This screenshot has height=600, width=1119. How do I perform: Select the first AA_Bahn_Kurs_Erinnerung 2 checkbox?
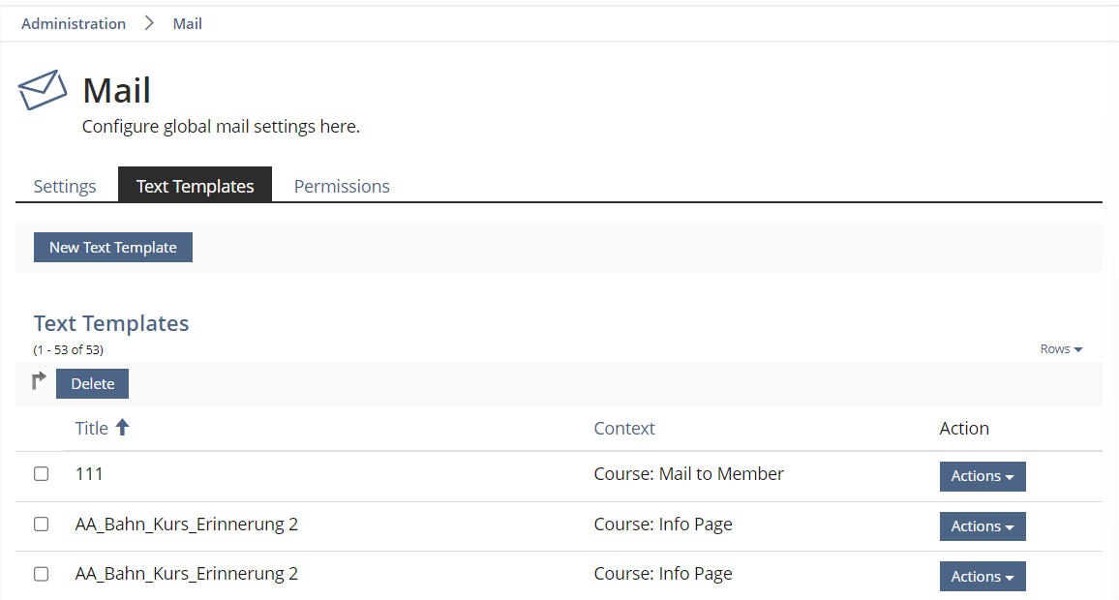tap(42, 525)
